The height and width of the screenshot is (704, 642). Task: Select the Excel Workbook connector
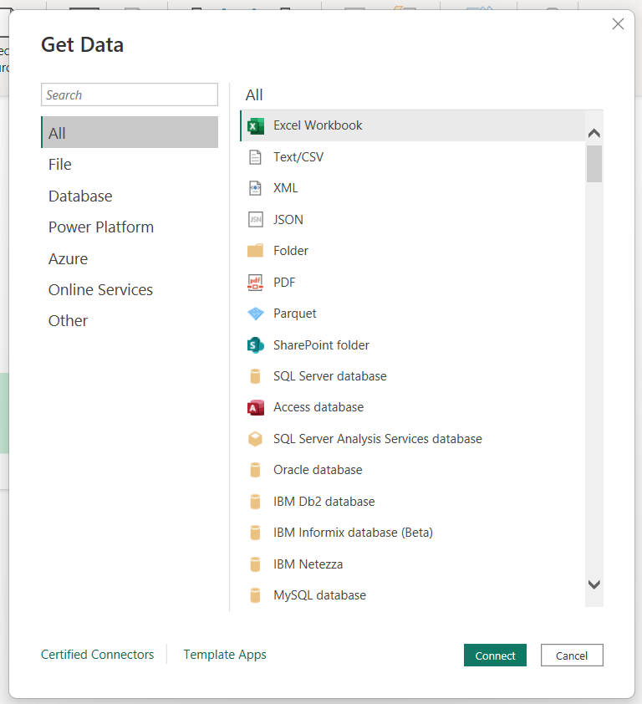[318, 125]
